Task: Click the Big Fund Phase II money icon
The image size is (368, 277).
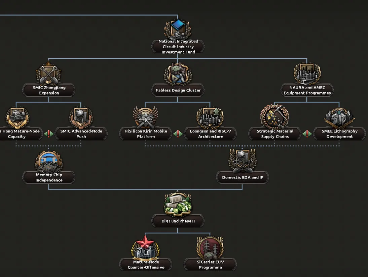Action: (178, 204)
